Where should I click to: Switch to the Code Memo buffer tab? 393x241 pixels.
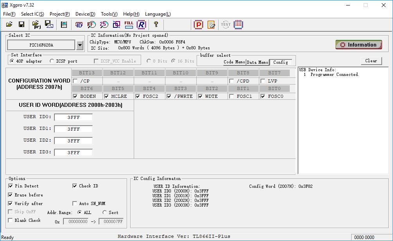tap(234, 62)
